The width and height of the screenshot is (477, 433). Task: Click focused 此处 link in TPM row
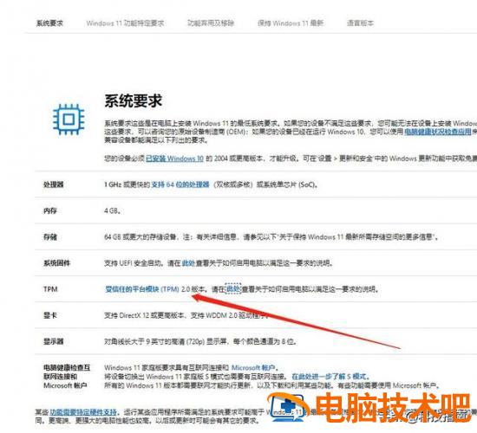(233, 288)
